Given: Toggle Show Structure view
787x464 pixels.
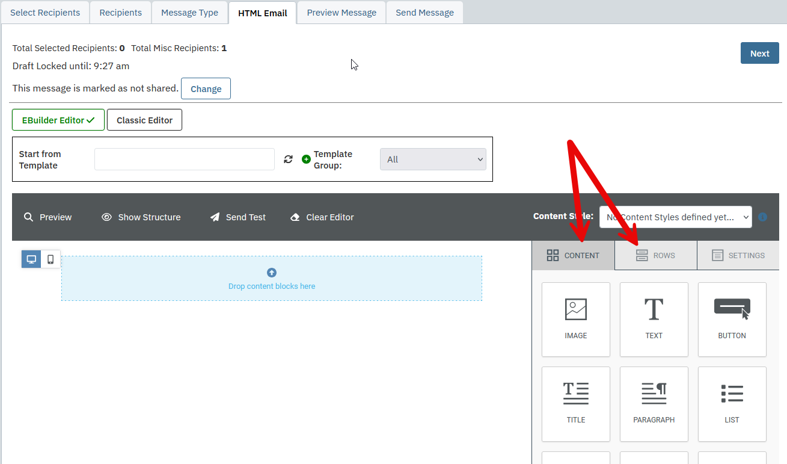Looking at the screenshot, I should (x=141, y=217).
